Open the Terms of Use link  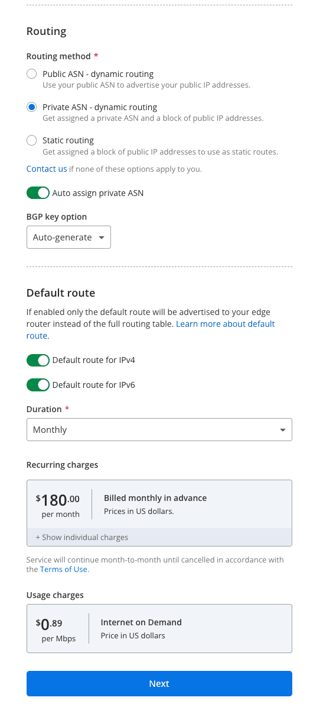pos(64,570)
